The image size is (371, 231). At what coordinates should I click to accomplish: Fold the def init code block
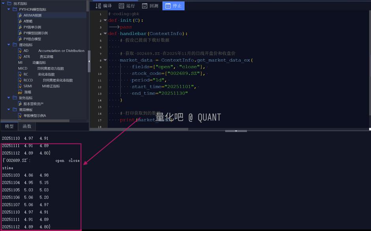click(105, 20)
